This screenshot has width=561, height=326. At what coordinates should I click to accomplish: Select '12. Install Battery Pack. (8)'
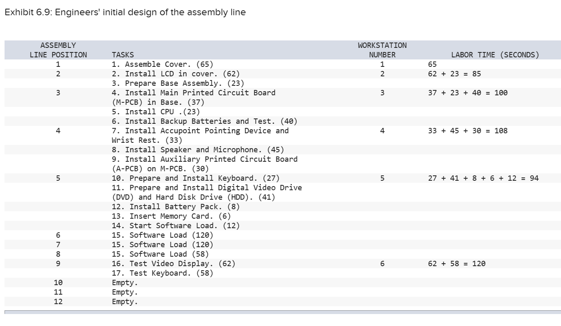(176, 207)
